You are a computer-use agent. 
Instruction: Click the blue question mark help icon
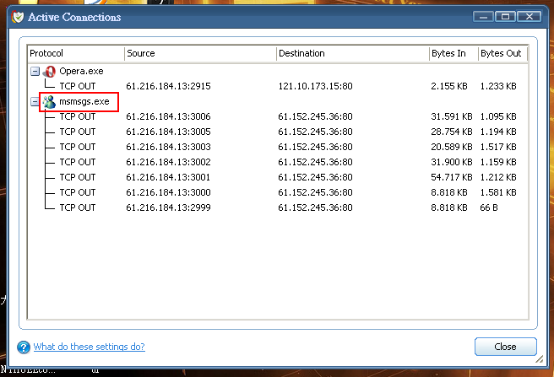click(x=24, y=347)
